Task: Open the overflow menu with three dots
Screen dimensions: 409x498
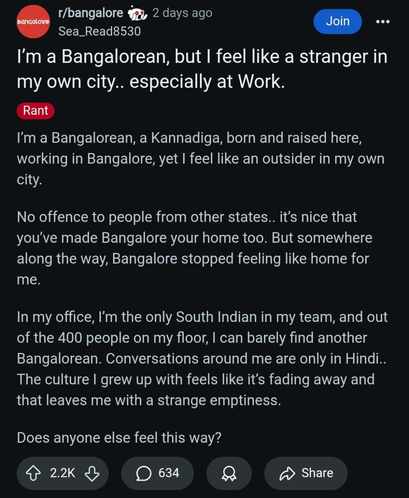Action: 383,21
